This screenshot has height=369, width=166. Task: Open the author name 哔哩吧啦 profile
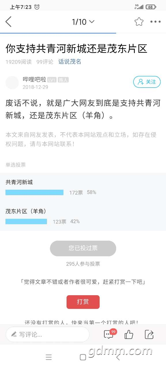[34, 80]
